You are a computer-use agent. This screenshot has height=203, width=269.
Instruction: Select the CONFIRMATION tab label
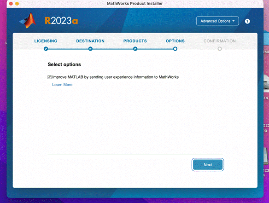(x=220, y=41)
